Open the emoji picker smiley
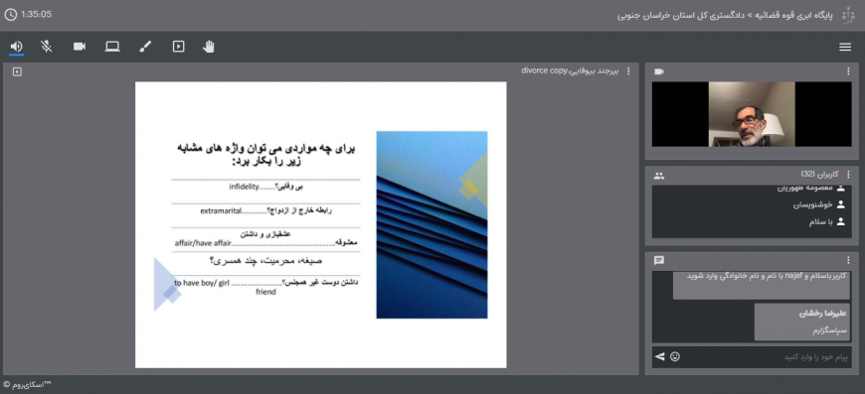Image resolution: width=865 pixels, height=394 pixels. click(x=675, y=356)
